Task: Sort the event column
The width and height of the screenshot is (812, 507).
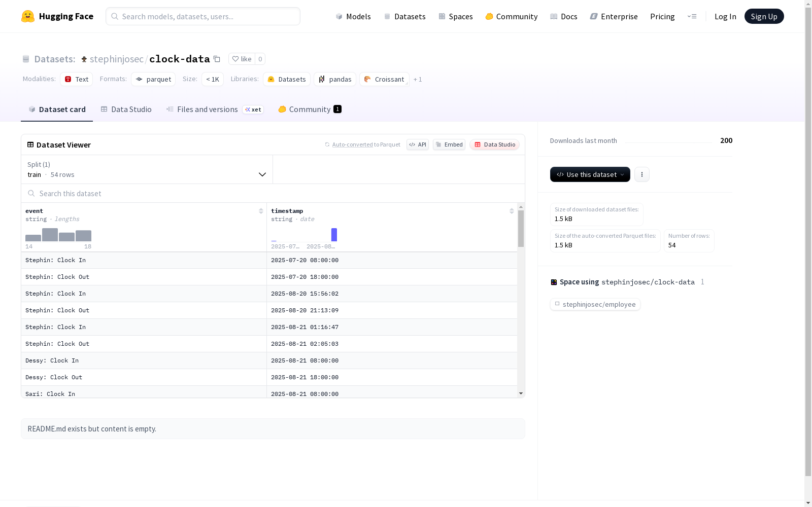Action: click(261, 211)
